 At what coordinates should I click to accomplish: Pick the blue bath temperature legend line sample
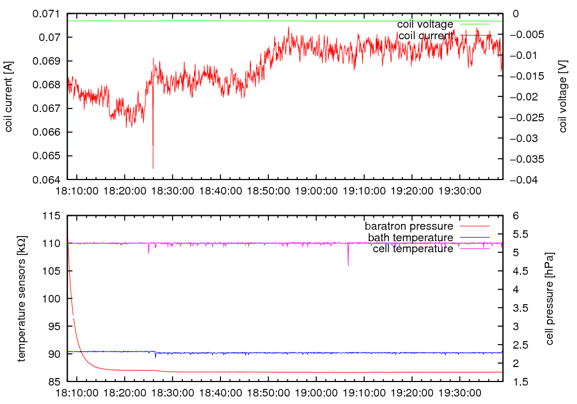(474, 237)
